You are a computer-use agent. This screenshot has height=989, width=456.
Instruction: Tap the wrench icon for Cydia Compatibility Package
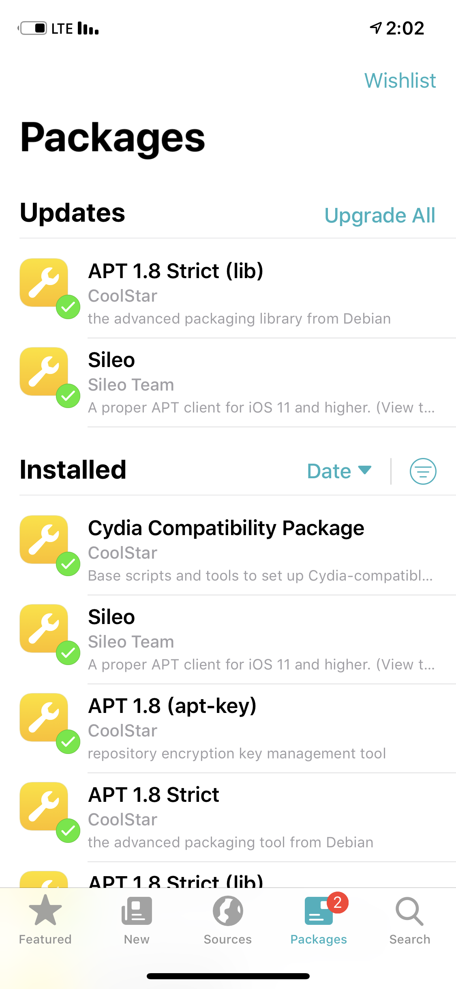tap(44, 540)
